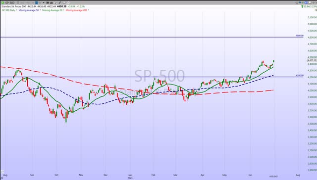317x180 pixels.
Task: Click the Oct label on the date axis
Action: point(56,175)
